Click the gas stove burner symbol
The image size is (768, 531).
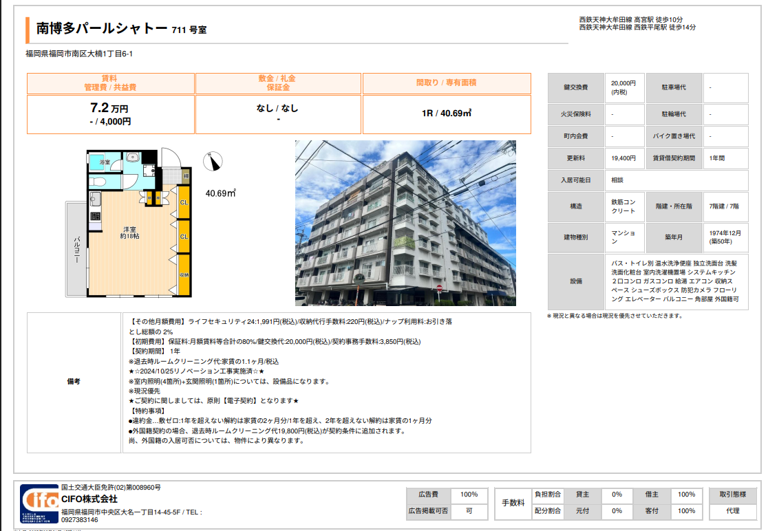[95, 217]
